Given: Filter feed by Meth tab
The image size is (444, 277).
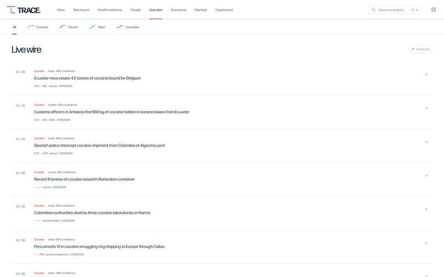Looking at the screenshot, I should [97, 27].
